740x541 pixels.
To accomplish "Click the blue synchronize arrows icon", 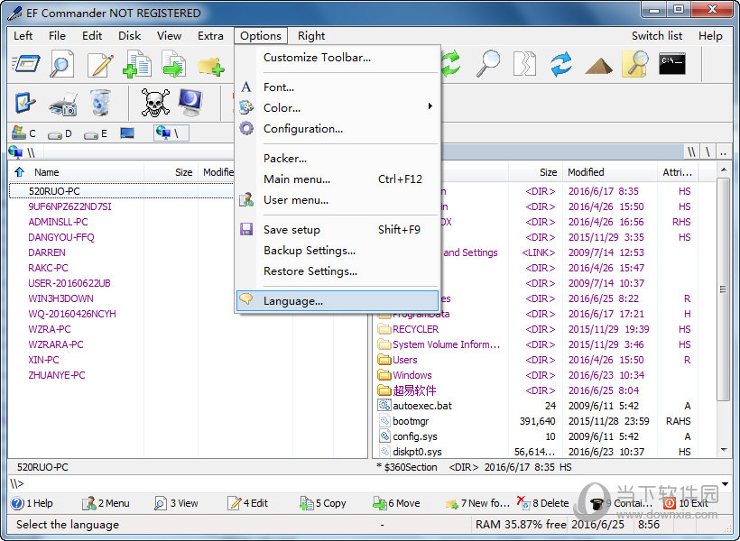I will tap(561, 64).
